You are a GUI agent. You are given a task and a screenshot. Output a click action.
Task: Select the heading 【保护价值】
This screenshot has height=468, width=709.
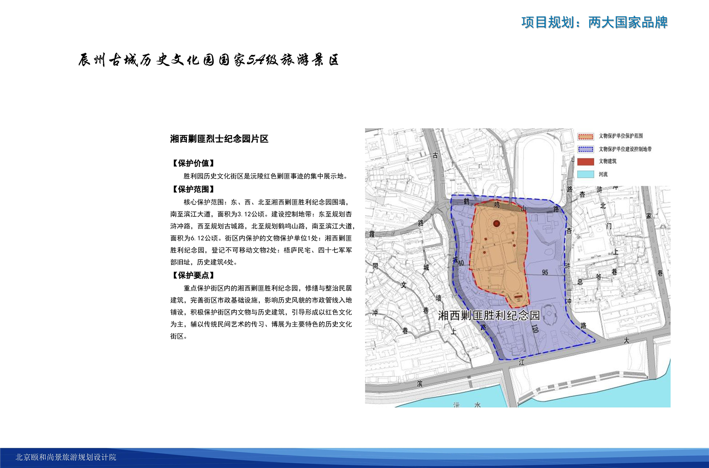tap(194, 163)
